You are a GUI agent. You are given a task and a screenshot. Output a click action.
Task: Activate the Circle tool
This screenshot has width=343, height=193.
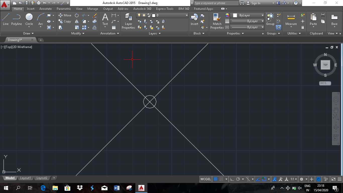pyautogui.click(x=29, y=18)
